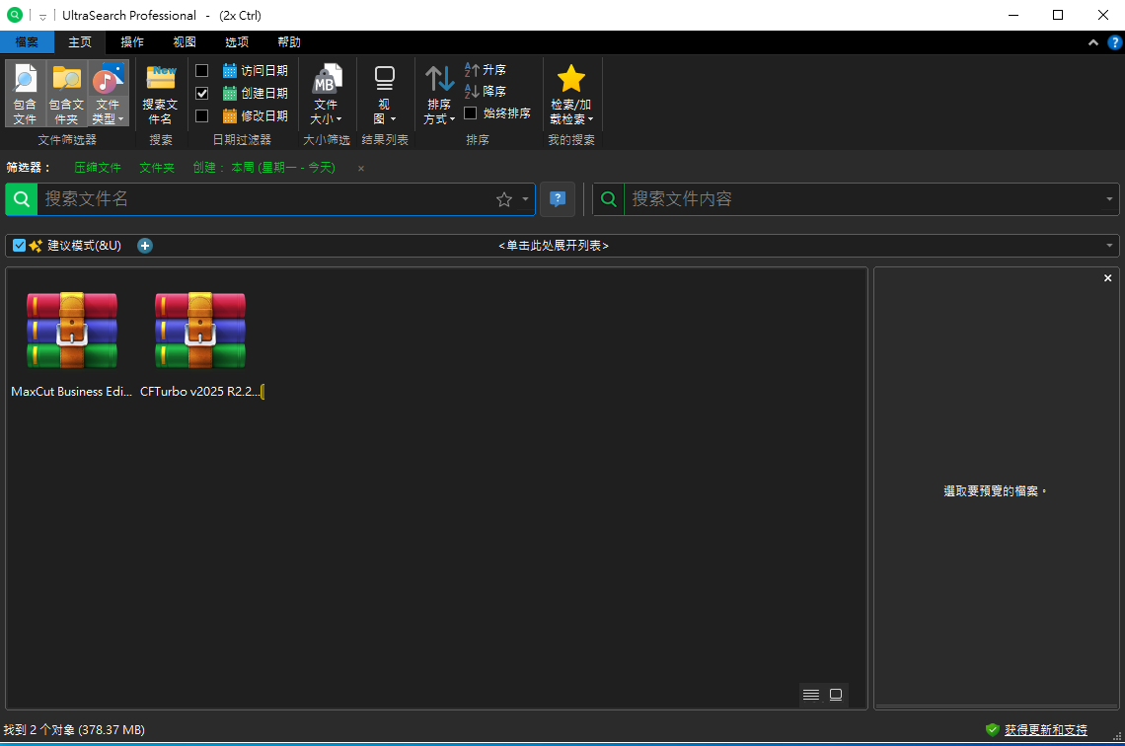This screenshot has width=1125, height=746.
Task: Click the 获得更新和支持 link
Action: click(x=1045, y=730)
